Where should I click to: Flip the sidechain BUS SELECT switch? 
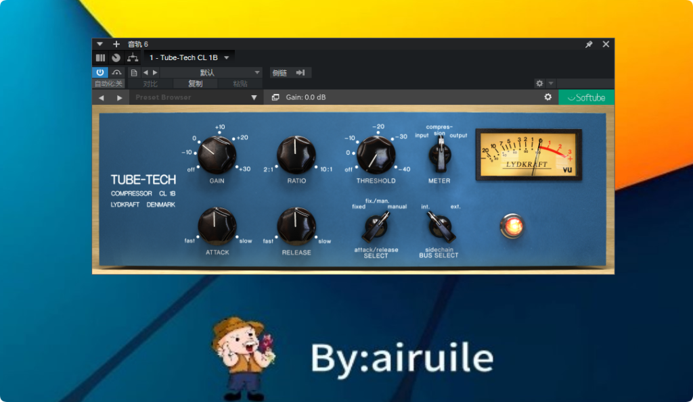(x=440, y=227)
